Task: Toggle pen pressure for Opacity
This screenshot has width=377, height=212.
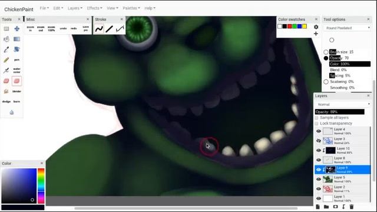Action: click(326, 58)
